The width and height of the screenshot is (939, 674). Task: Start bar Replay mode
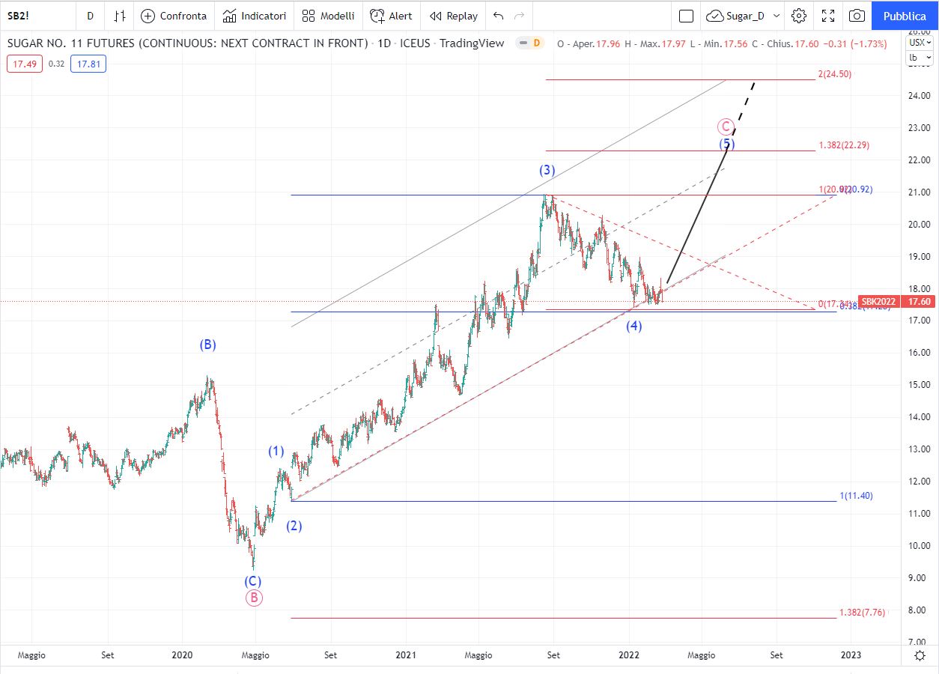(454, 16)
